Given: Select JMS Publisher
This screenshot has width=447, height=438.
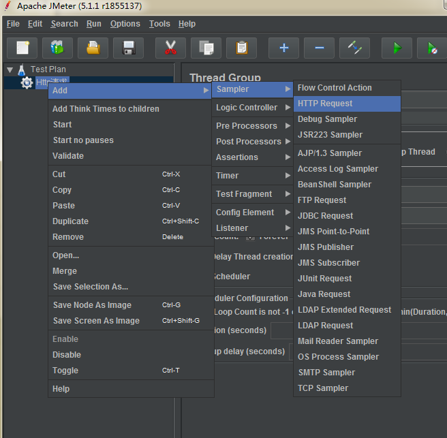Looking at the screenshot, I should [347, 247].
